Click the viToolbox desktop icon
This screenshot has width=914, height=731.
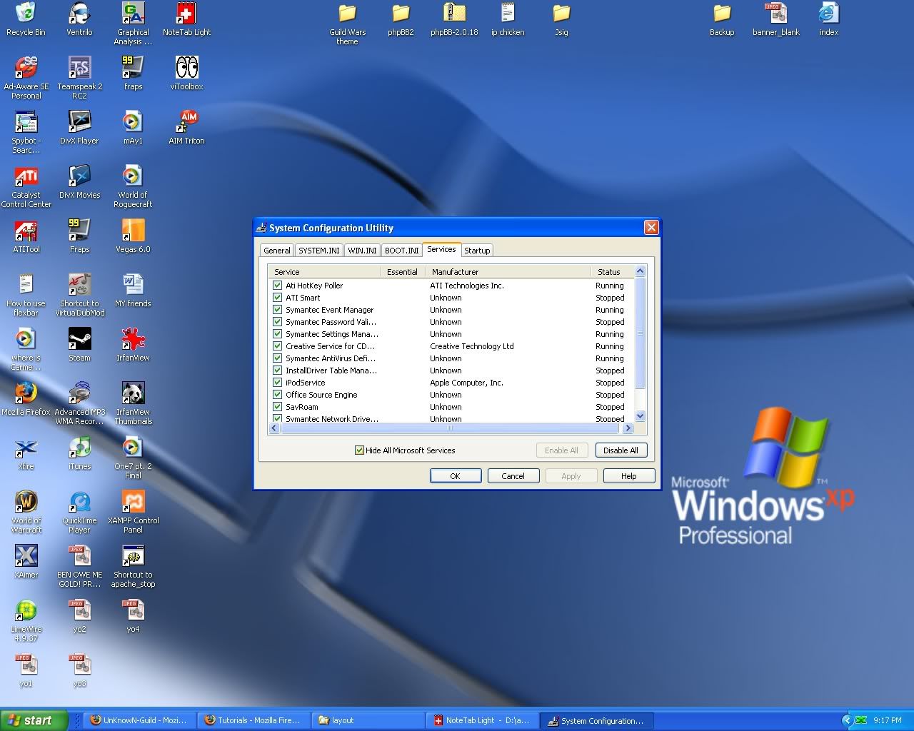coord(186,74)
